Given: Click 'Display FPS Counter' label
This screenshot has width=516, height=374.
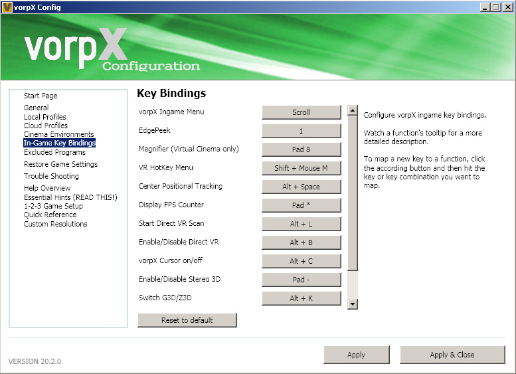Looking at the screenshot, I should [171, 205].
